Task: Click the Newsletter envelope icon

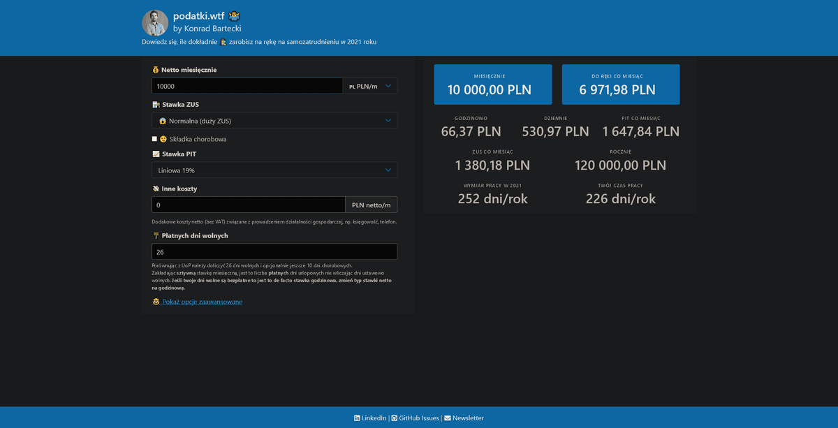Action: point(448,418)
